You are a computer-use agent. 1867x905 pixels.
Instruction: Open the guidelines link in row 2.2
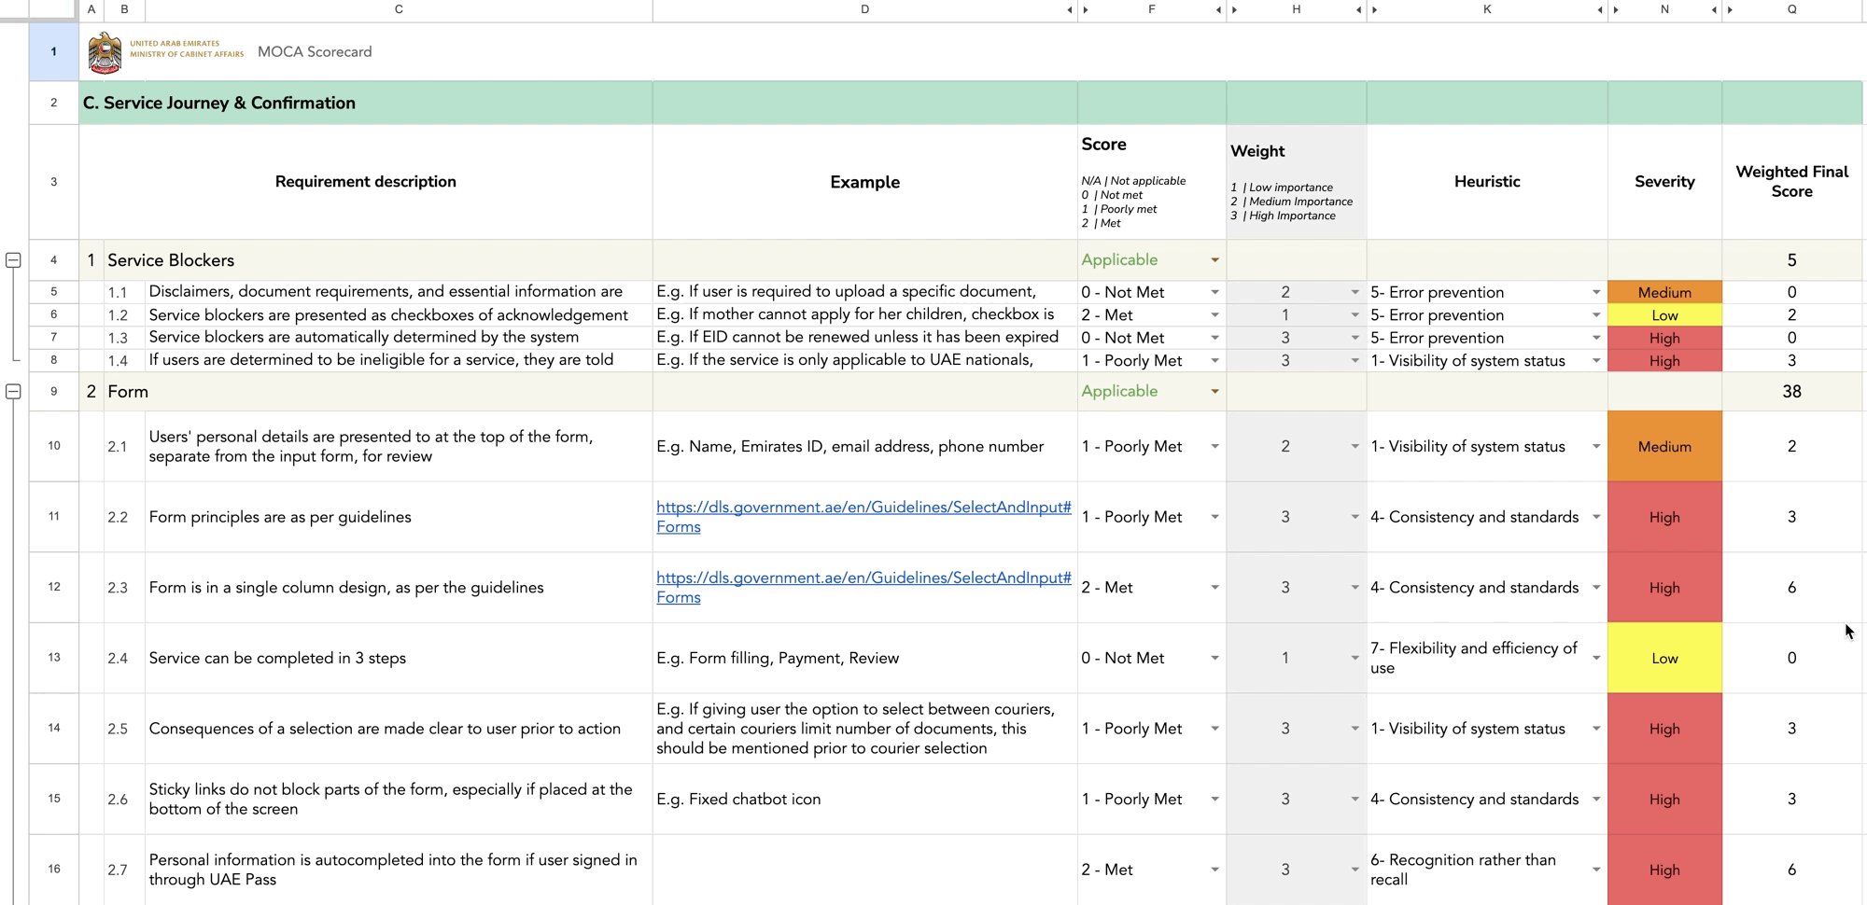click(863, 517)
